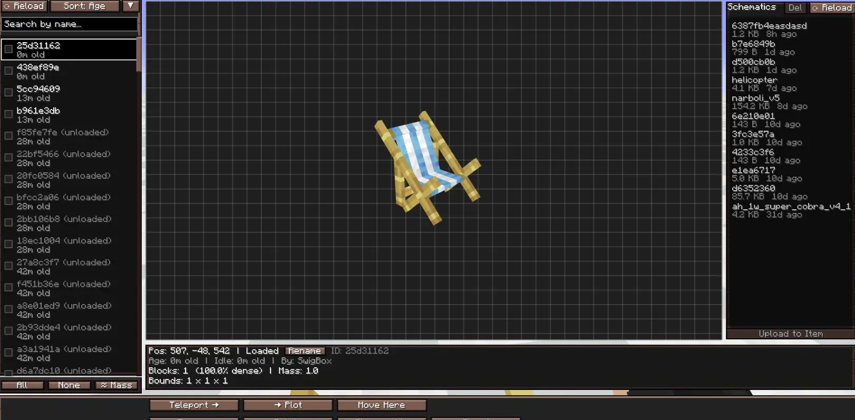Tick the checkbox for f85fe7fe (unloaded)
855x420 pixels.
(8, 136)
